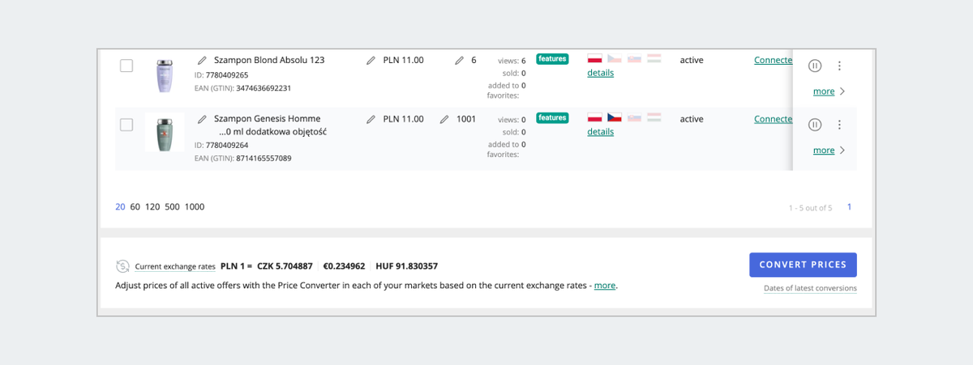973x365 pixels.
Task: Pause the Szampon Genesis Homme offer
Action: pos(816,125)
